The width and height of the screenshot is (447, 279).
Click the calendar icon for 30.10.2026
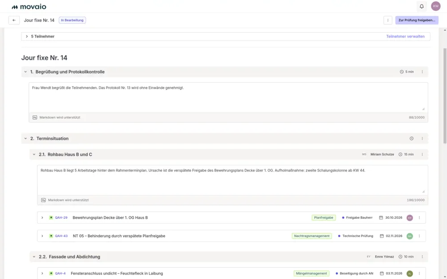[x=381, y=218]
